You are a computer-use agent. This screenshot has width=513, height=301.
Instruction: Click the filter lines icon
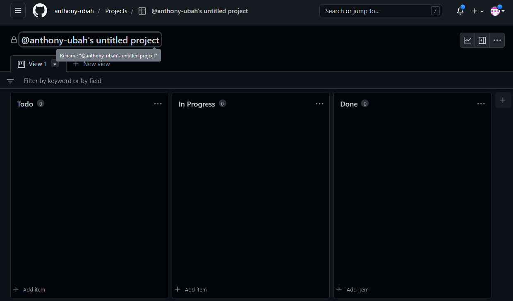(x=10, y=81)
